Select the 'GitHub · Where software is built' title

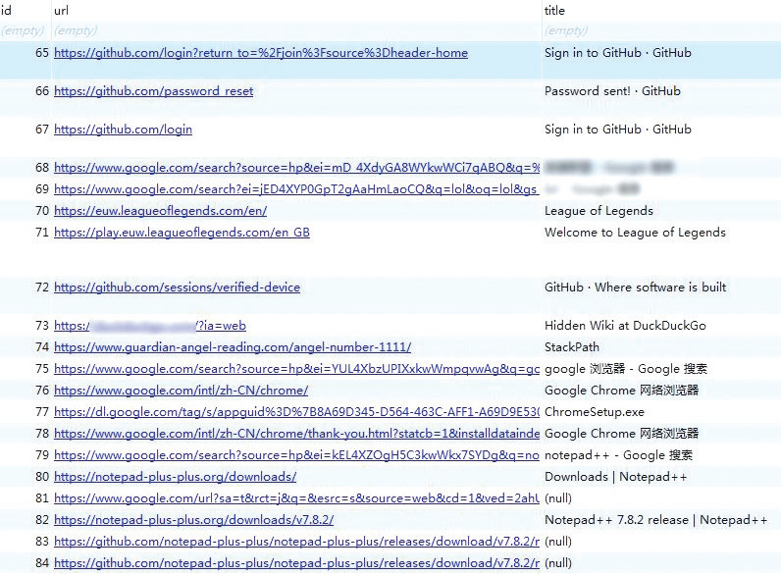tap(635, 287)
